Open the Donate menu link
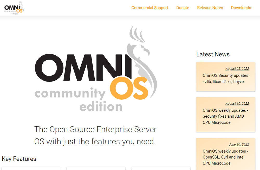Viewport: 260px width, 170px height. [x=183, y=8]
